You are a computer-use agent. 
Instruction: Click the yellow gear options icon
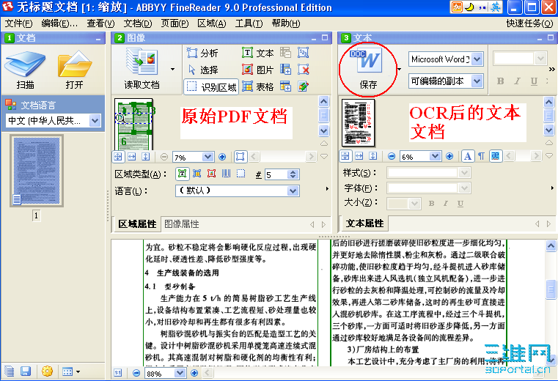(x=47, y=371)
